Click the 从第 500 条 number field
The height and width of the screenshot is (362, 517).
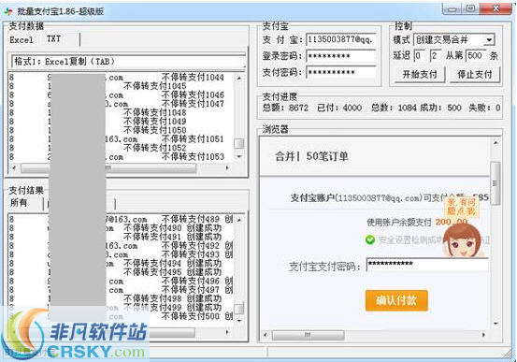coord(476,55)
